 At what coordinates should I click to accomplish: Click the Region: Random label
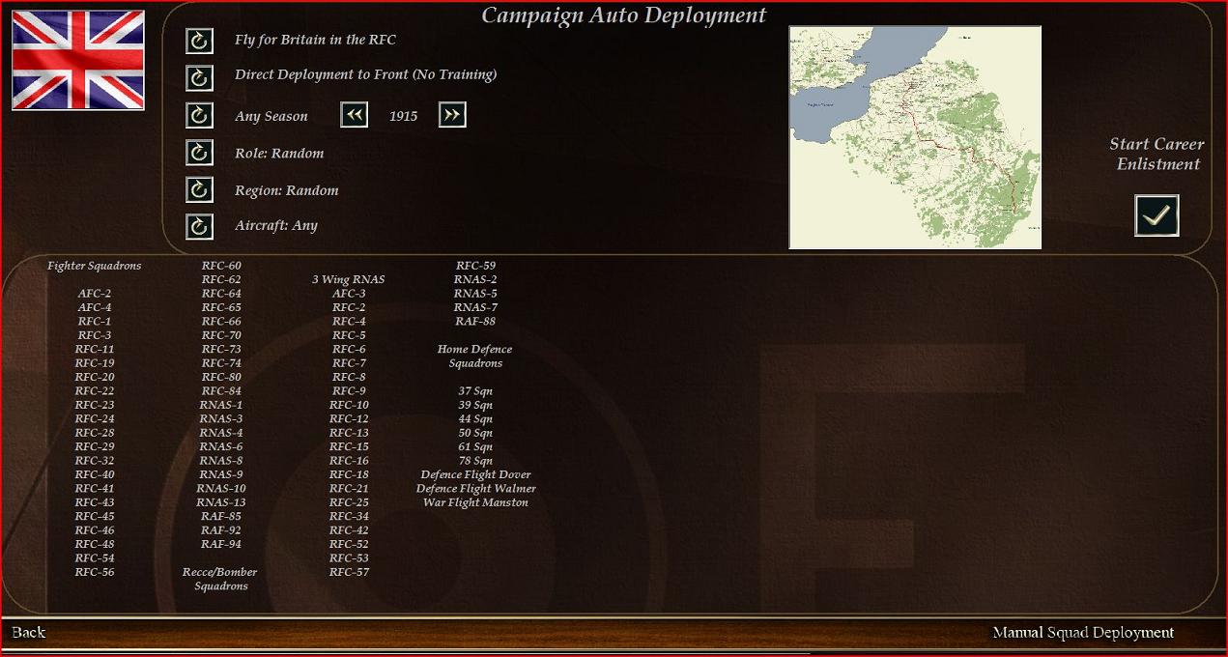pos(287,191)
